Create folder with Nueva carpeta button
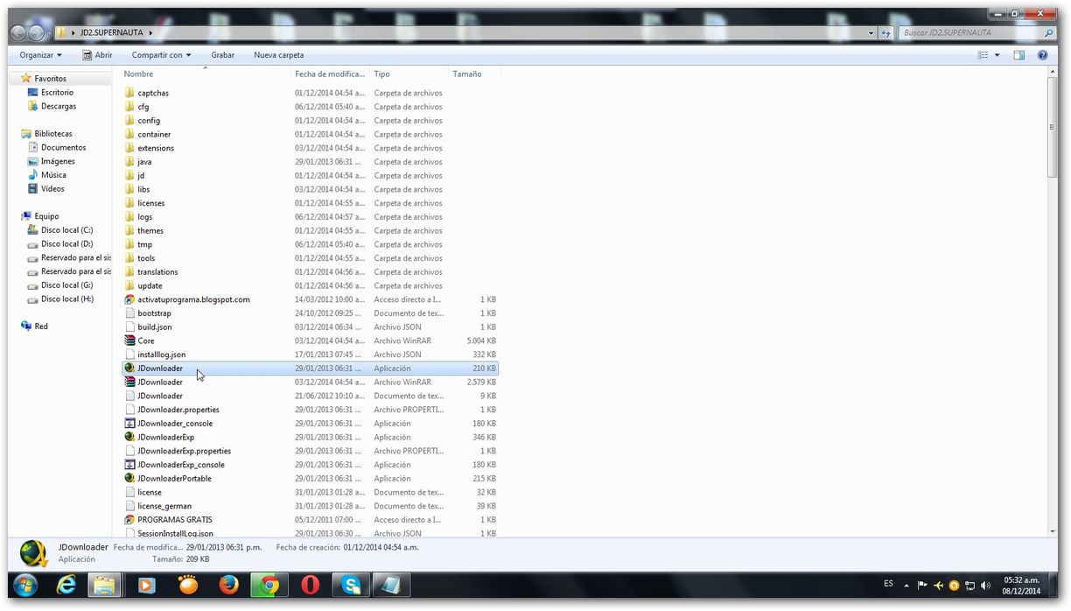Viewport: 1071px width, 611px height. click(x=279, y=55)
